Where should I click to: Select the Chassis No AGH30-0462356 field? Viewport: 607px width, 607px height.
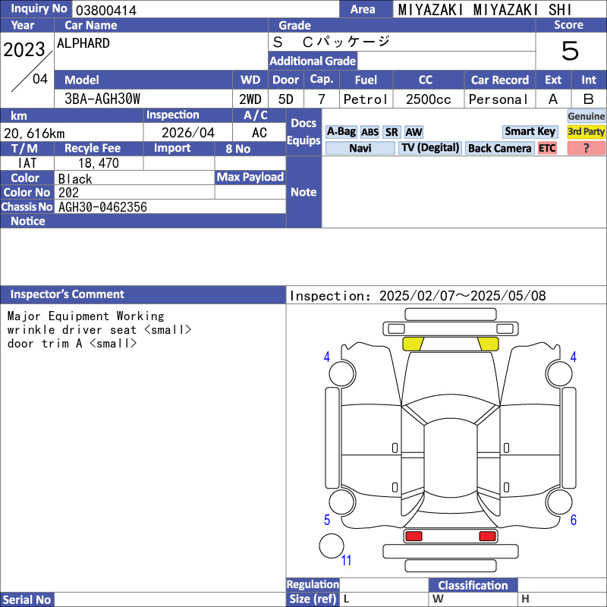coord(170,207)
